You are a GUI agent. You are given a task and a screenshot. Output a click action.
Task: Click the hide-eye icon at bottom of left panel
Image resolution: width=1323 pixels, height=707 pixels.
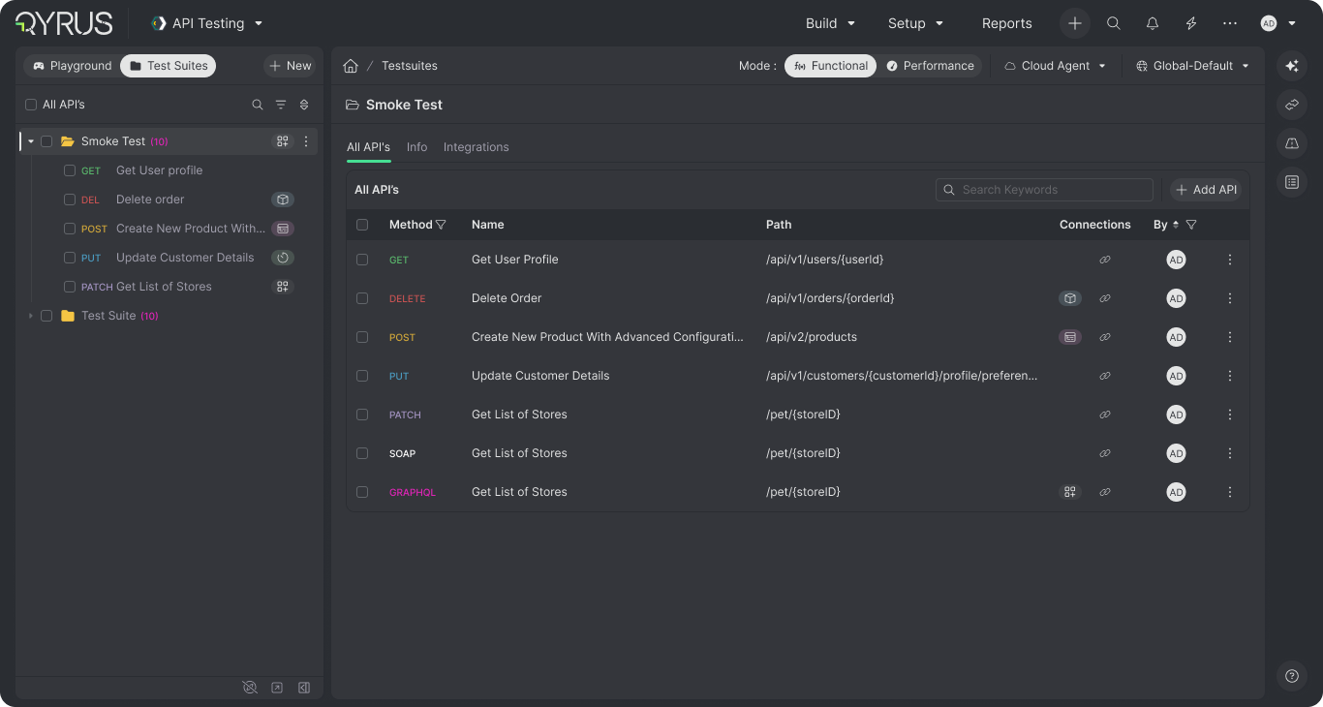point(250,688)
